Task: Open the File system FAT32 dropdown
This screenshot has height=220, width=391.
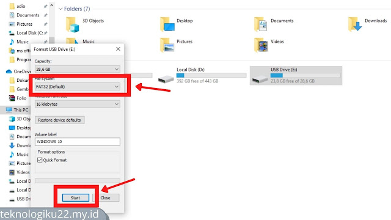Action: 78,87
